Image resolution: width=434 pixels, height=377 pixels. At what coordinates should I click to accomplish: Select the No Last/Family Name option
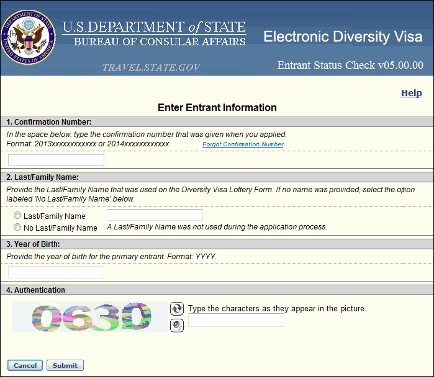pos(17,227)
